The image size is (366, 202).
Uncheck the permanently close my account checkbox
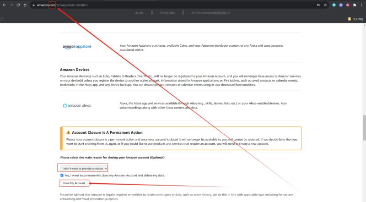click(62, 175)
